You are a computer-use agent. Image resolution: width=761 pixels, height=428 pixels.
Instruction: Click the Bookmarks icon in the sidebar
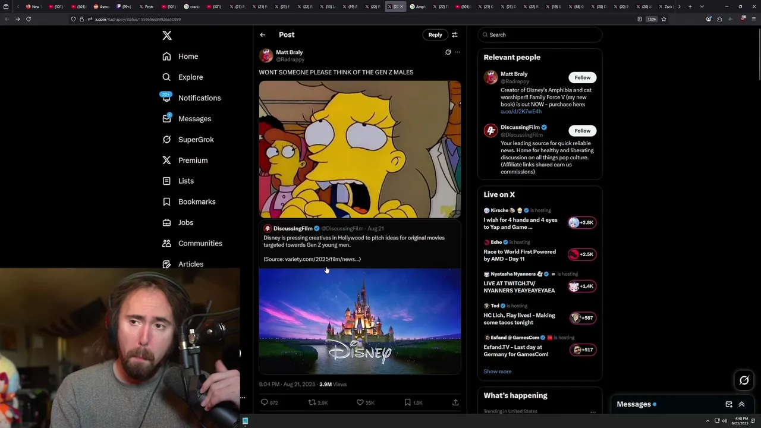pyautogui.click(x=167, y=202)
